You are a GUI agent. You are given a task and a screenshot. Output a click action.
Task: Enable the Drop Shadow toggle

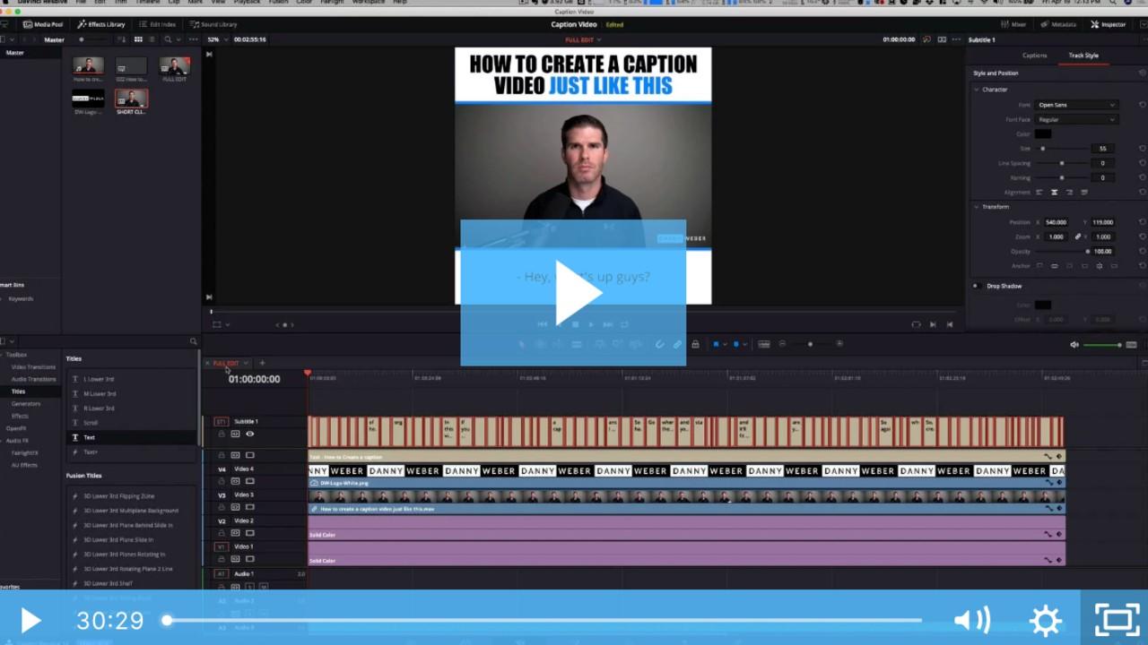(976, 286)
